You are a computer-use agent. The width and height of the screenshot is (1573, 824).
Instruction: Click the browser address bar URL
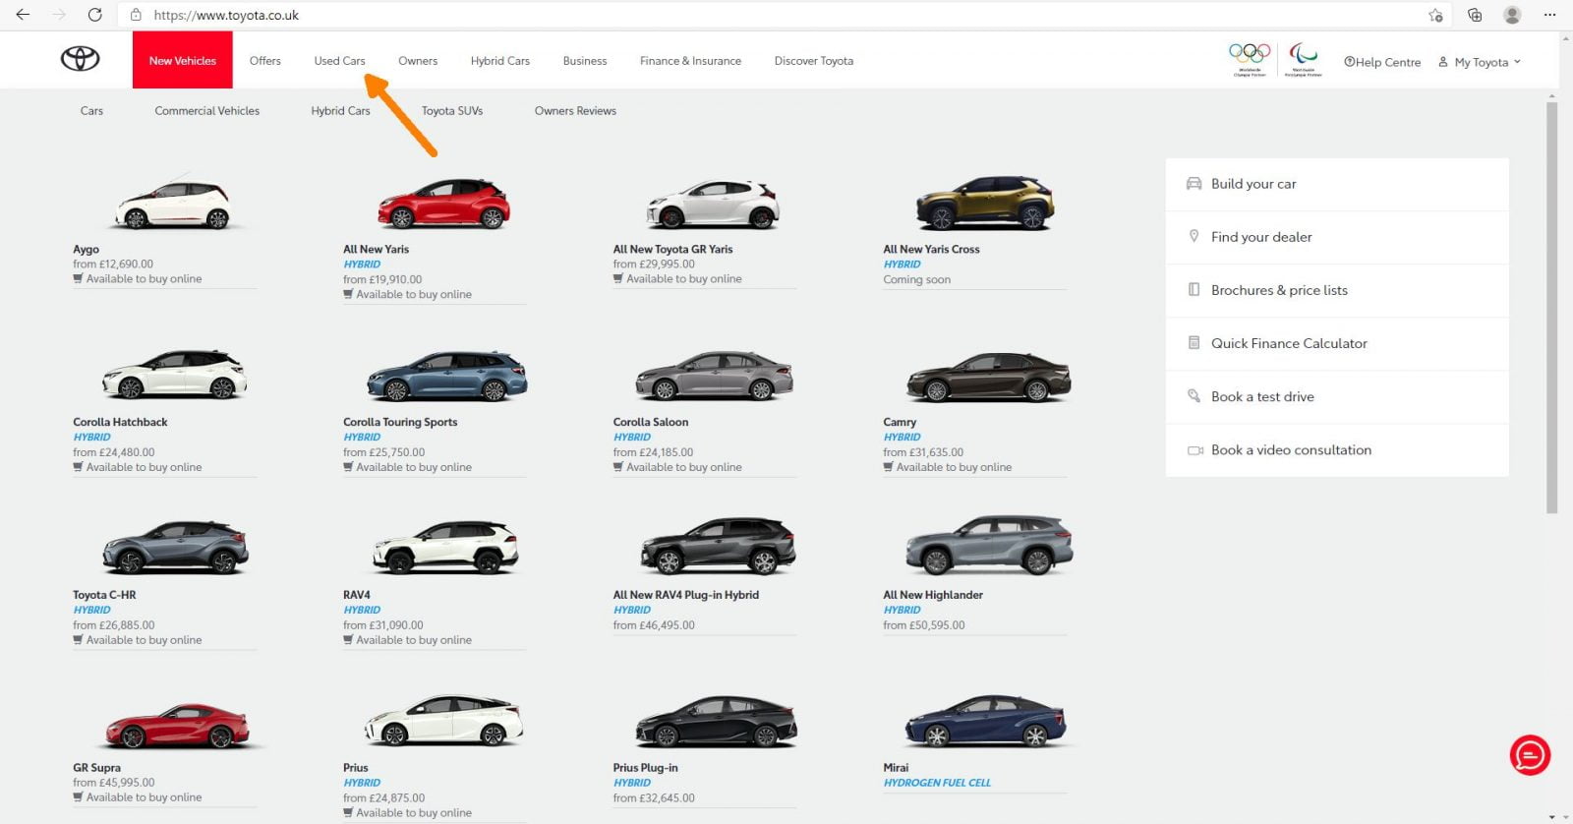(x=226, y=15)
